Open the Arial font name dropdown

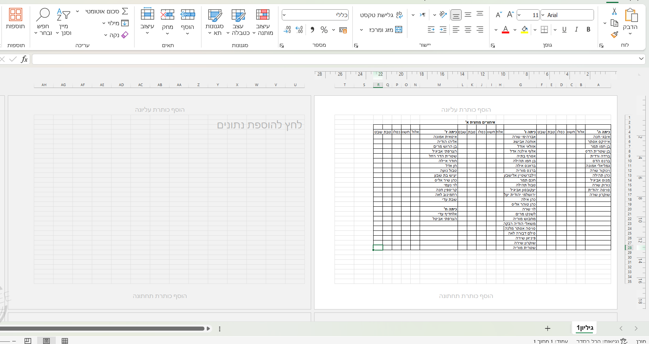[x=543, y=15]
